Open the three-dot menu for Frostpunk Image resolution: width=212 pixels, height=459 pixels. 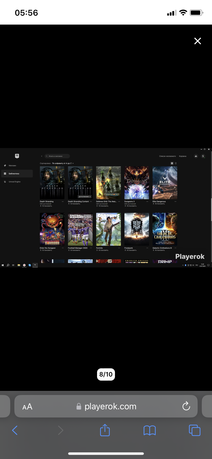pos(147,248)
